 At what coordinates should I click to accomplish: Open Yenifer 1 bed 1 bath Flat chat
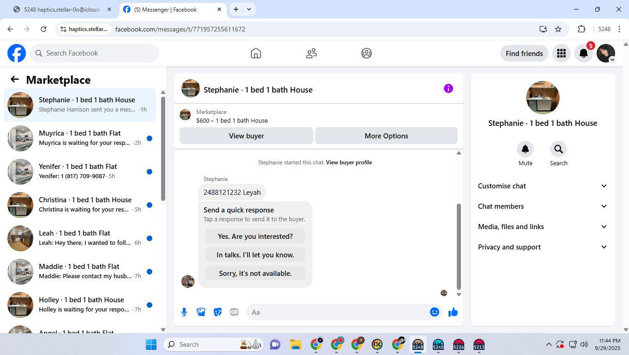pos(80,172)
